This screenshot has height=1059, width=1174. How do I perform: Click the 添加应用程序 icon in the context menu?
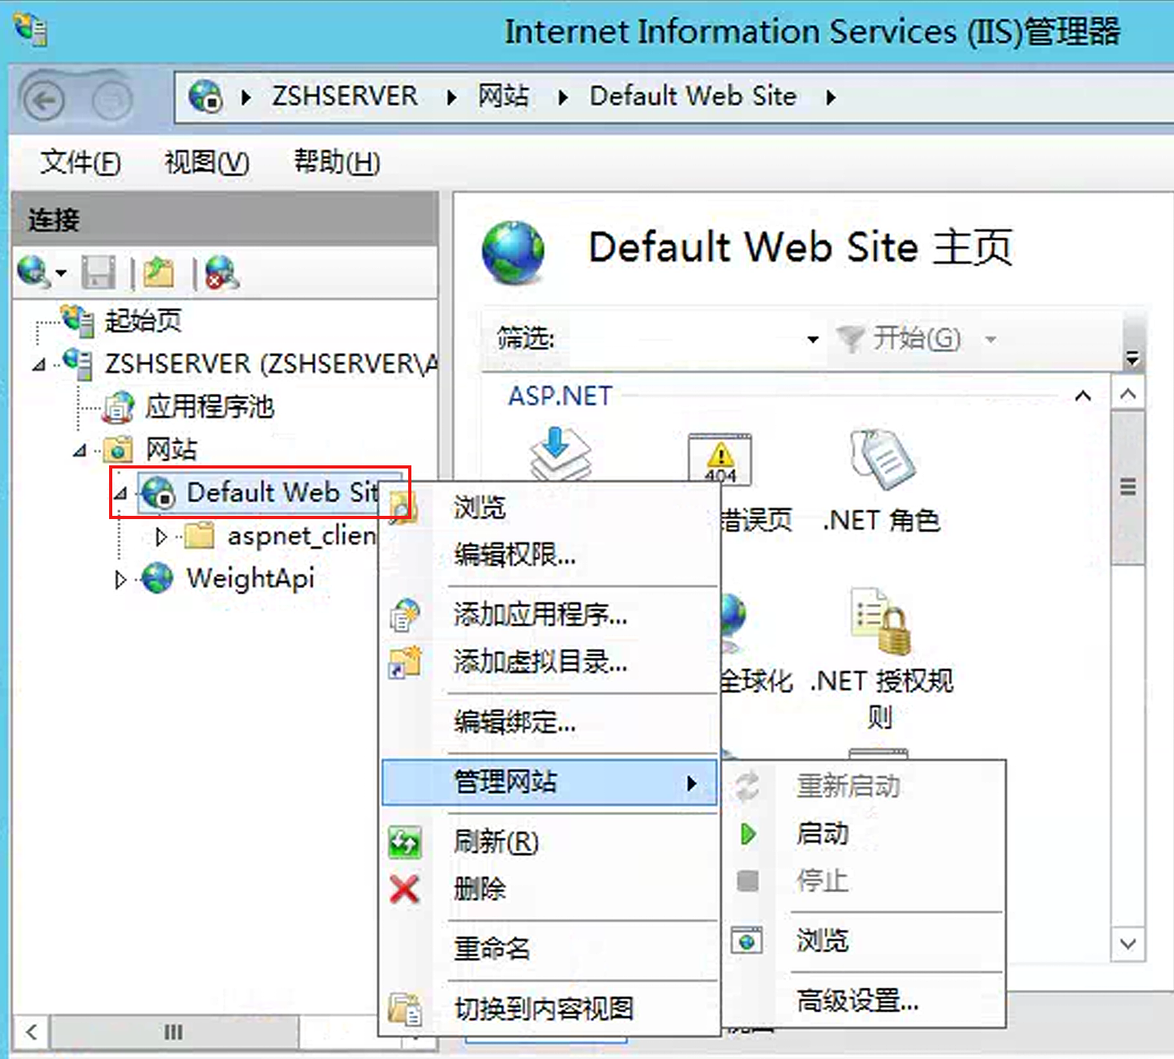(x=404, y=615)
